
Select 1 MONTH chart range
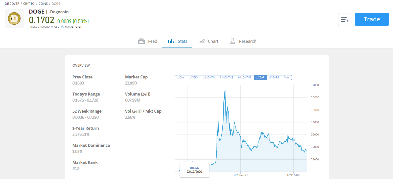(209, 77)
